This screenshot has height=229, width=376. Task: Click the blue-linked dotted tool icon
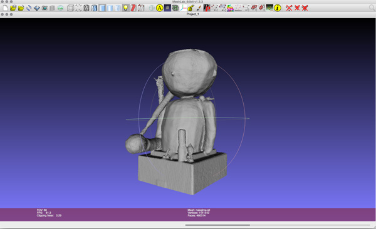(222, 8)
